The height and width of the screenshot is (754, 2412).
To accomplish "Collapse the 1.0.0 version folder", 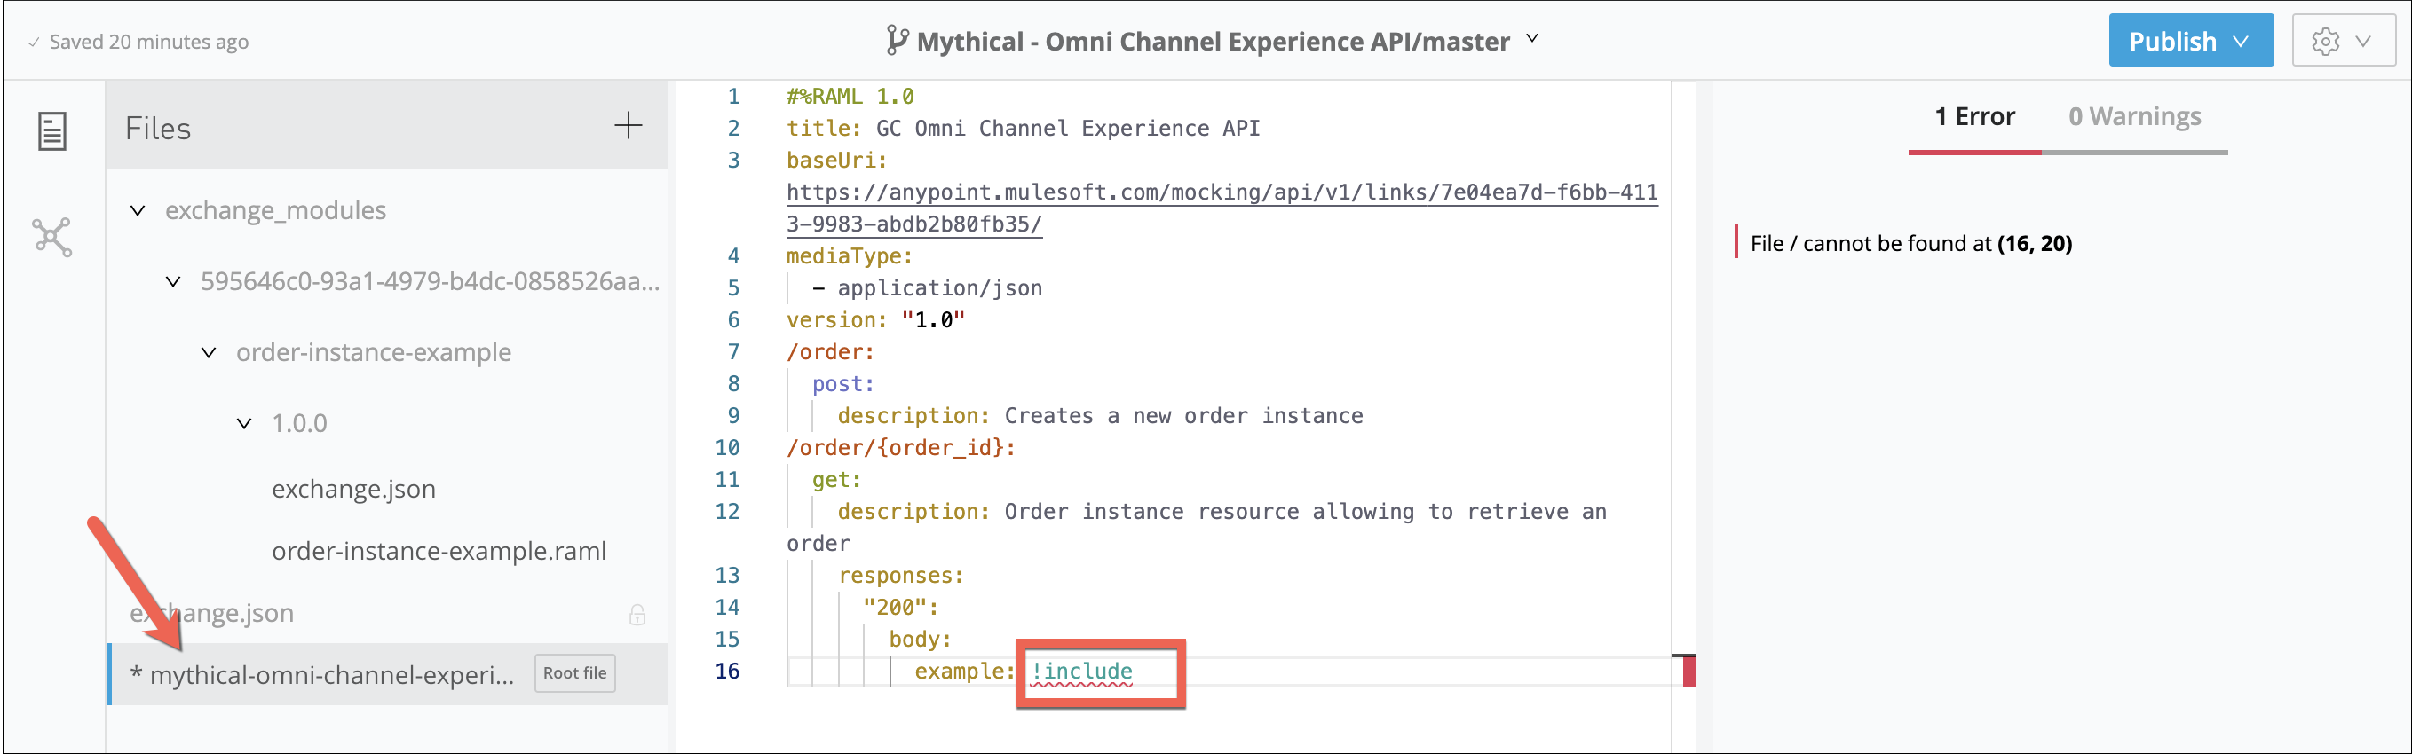I will [244, 424].
